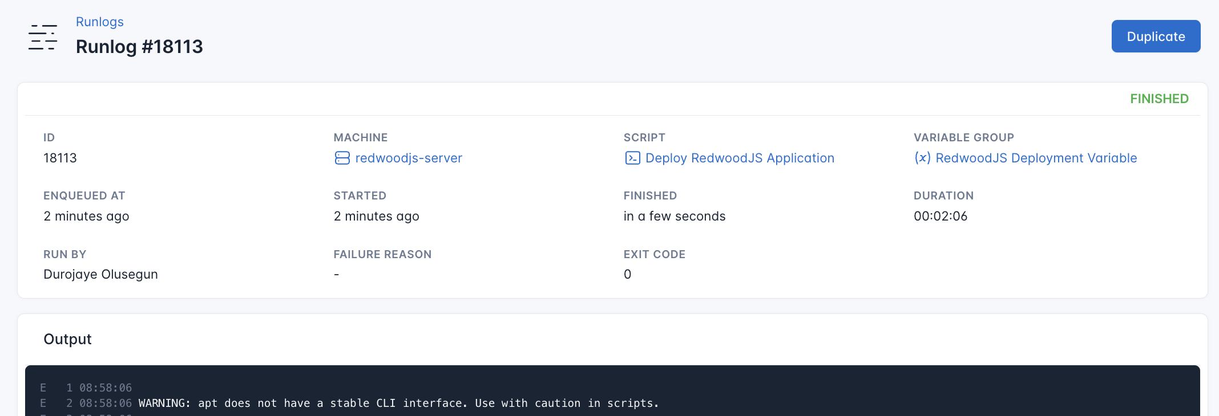1219x416 pixels.
Task: Click the ID value 18113
Action: click(x=60, y=158)
